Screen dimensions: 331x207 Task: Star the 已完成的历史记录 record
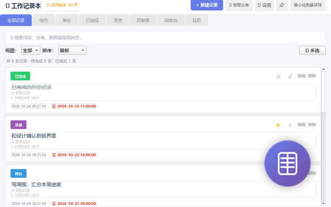[278, 76]
